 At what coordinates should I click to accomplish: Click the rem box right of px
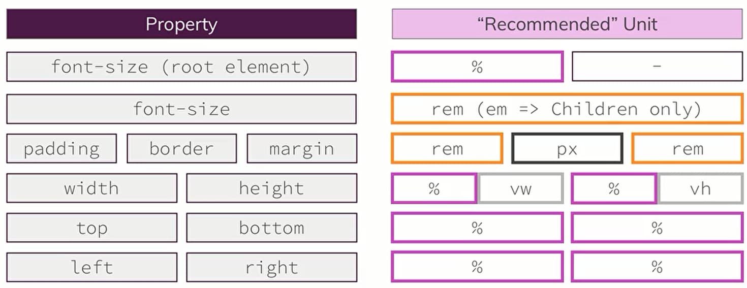[x=688, y=149]
